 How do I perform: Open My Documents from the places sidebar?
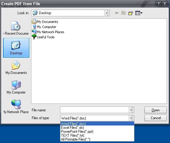click(16, 68)
